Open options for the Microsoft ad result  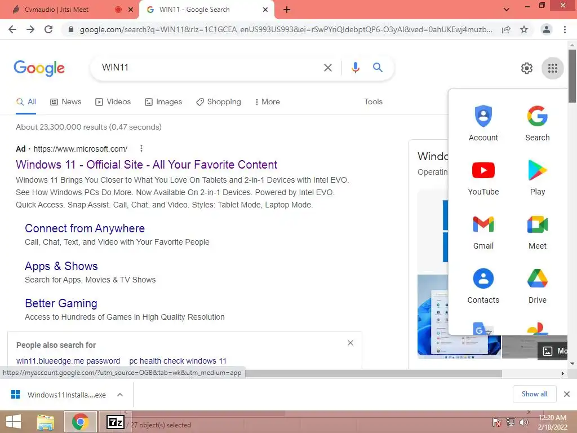(141, 148)
